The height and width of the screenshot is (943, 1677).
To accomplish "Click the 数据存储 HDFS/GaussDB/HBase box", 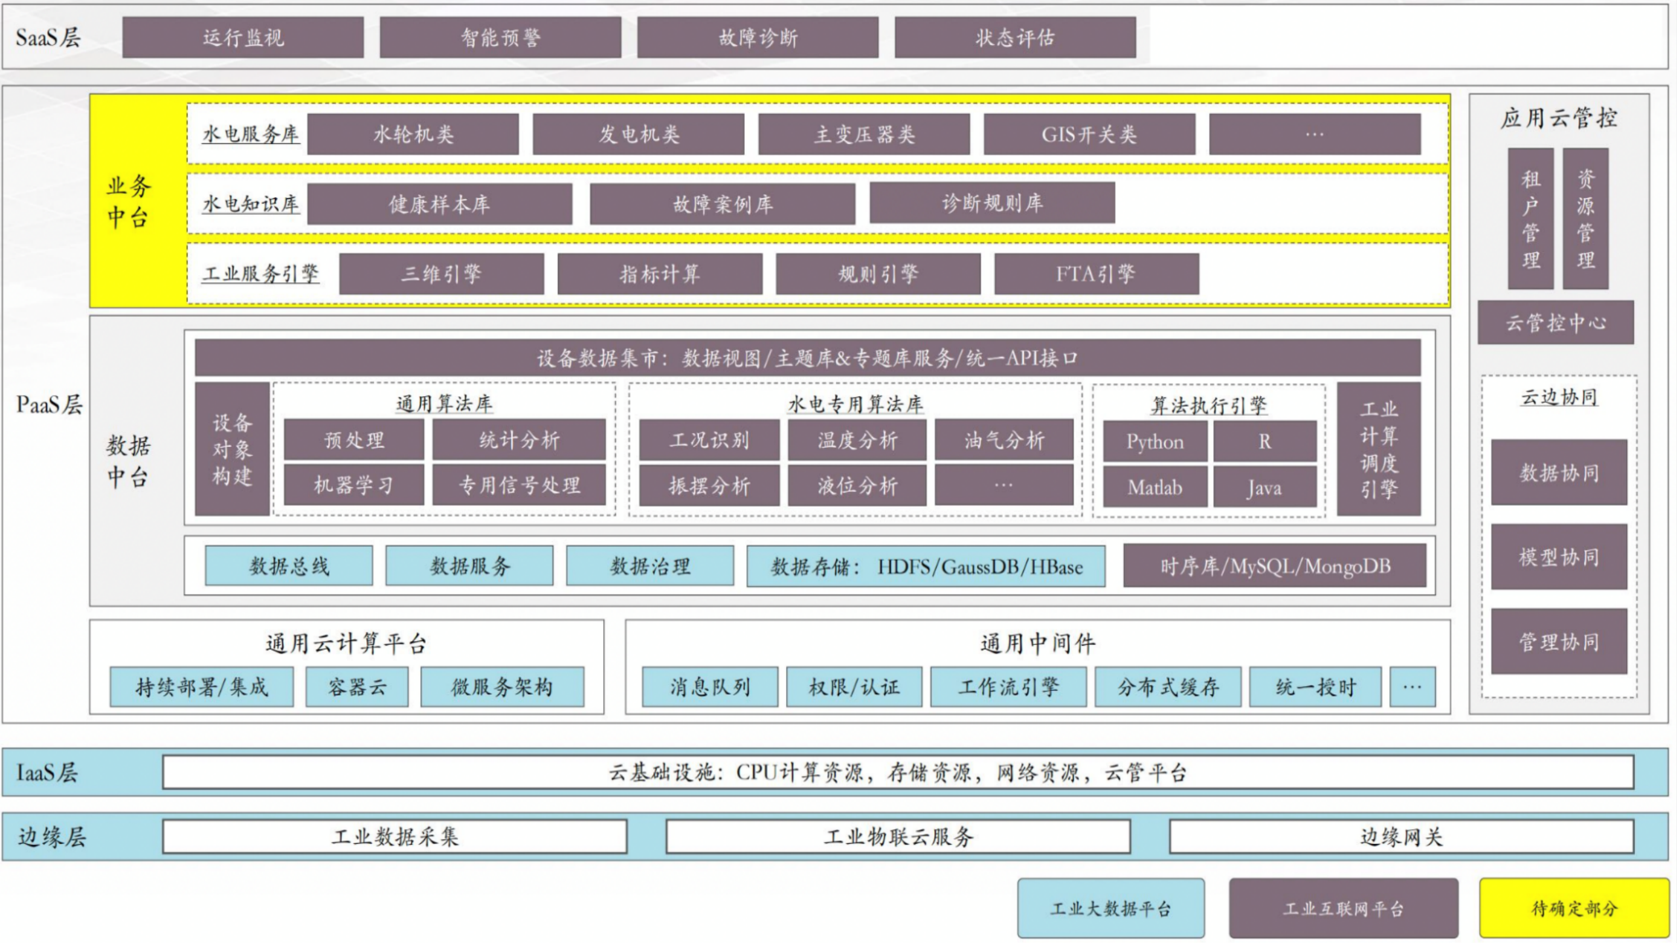I will tap(926, 566).
